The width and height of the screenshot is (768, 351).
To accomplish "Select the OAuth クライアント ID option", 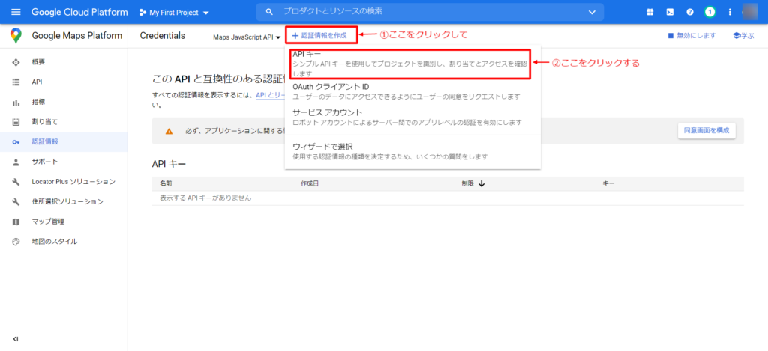I will 412,91.
